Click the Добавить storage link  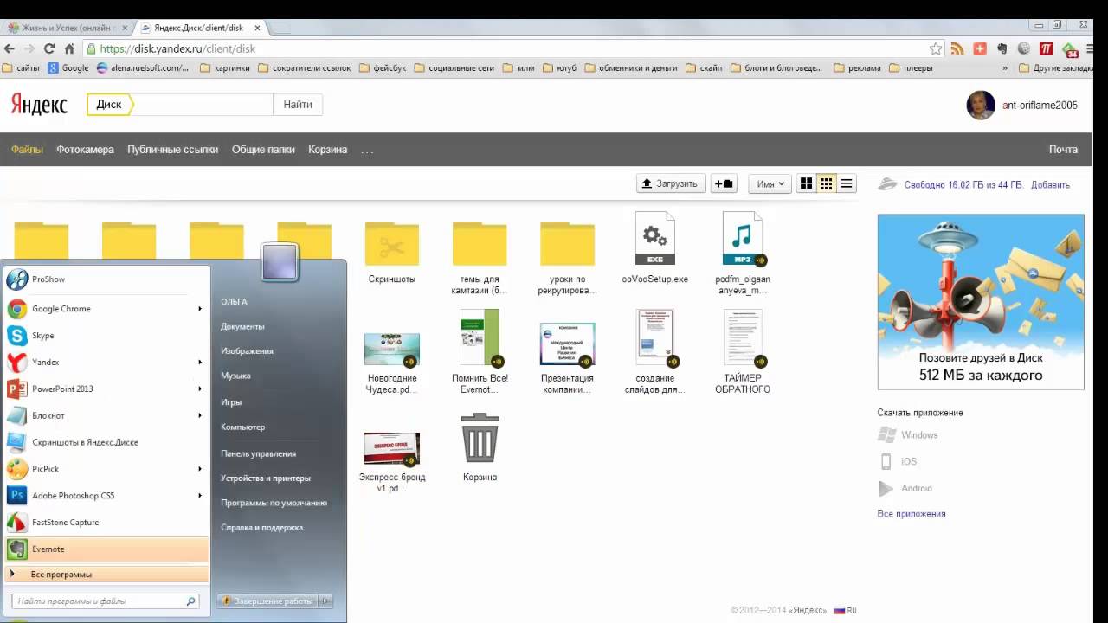pyautogui.click(x=1050, y=185)
